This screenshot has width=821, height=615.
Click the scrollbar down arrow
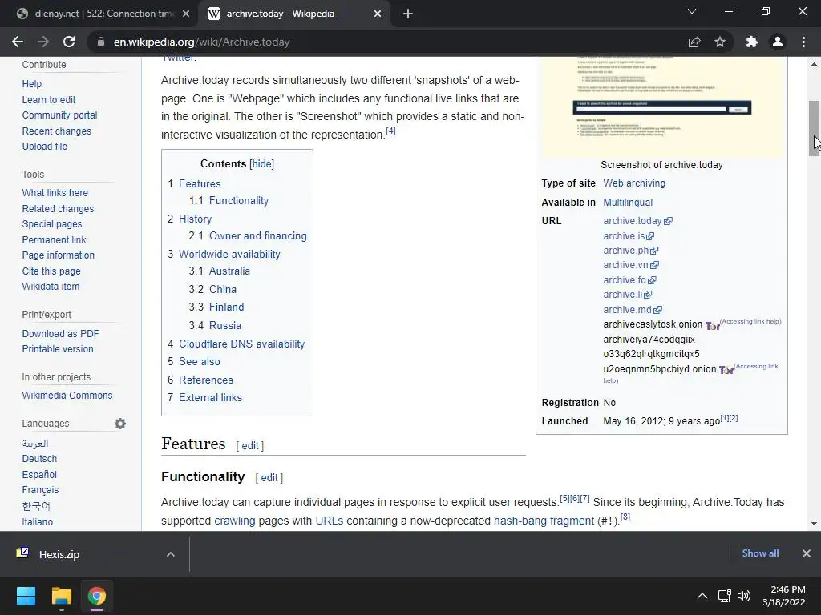pos(815,524)
